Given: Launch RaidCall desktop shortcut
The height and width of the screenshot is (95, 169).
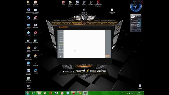Looking at the screenshot, I should coord(77,3).
